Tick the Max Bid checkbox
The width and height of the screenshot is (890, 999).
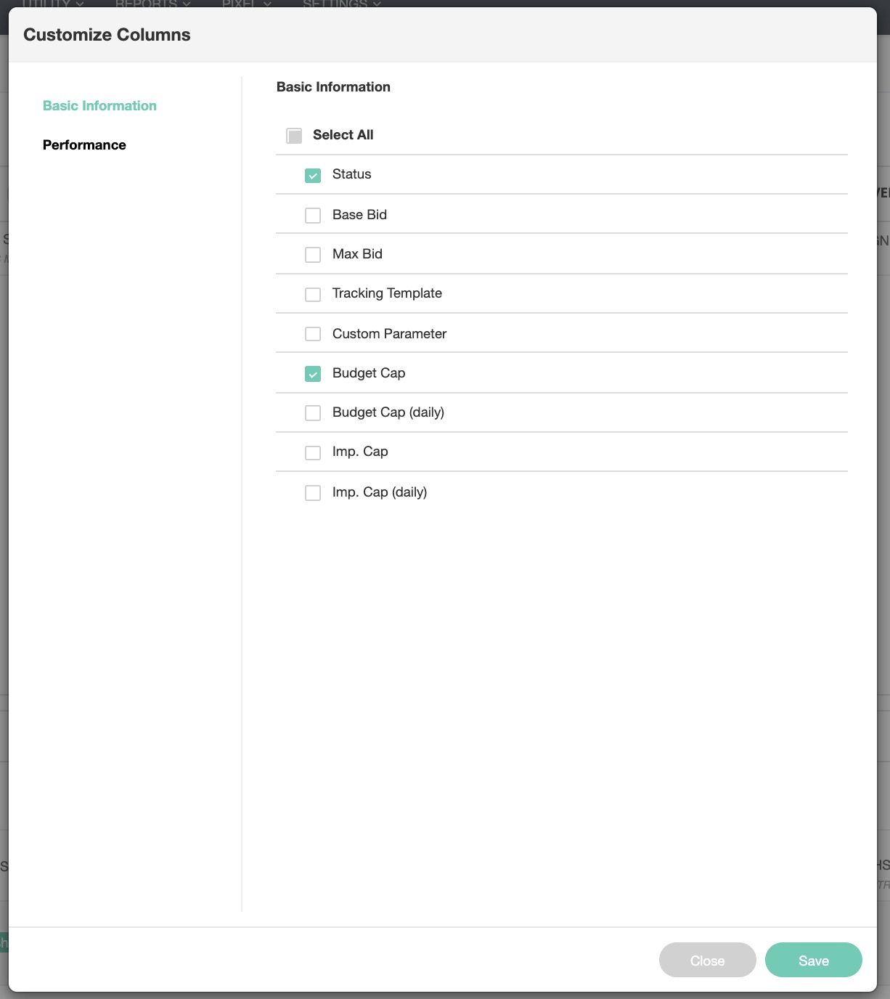tap(313, 255)
